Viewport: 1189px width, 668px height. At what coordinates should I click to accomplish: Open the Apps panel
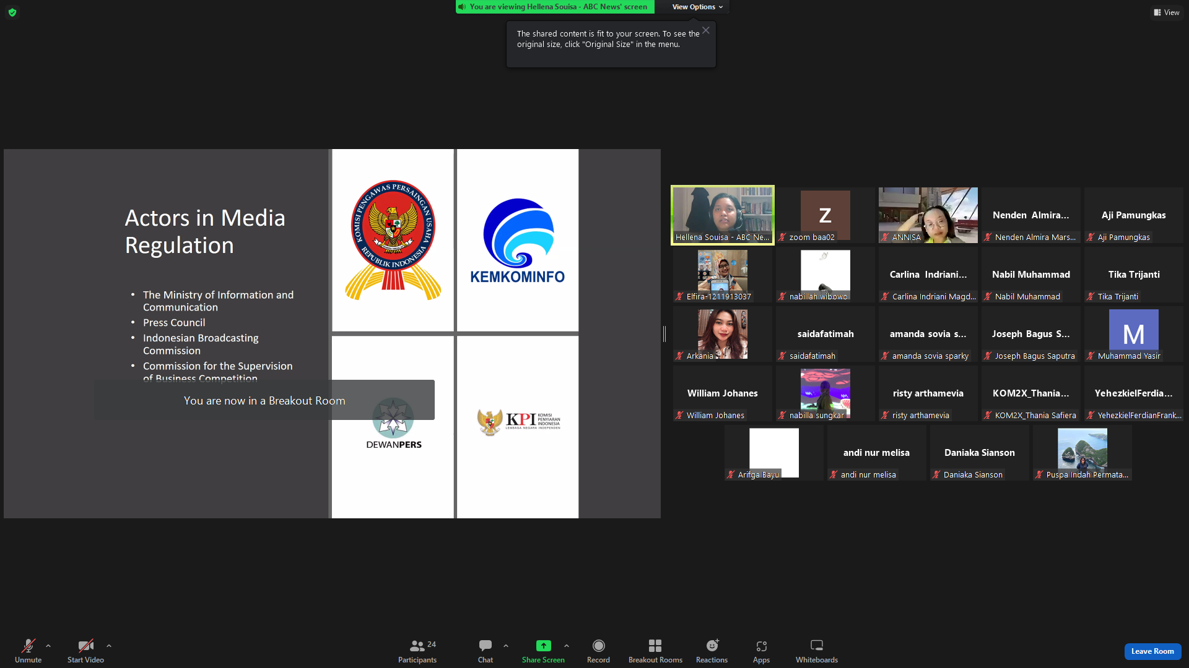(x=761, y=651)
